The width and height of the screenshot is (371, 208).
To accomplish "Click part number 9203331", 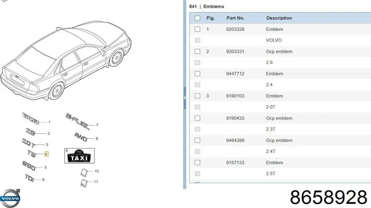I will (x=235, y=51).
